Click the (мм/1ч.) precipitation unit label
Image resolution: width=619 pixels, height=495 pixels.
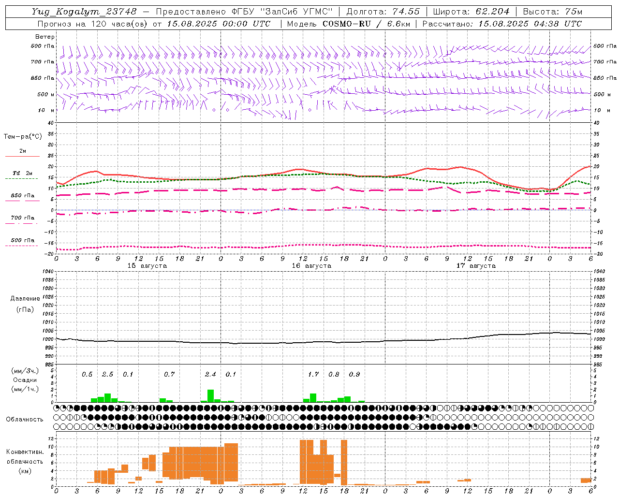coord(25,389)
